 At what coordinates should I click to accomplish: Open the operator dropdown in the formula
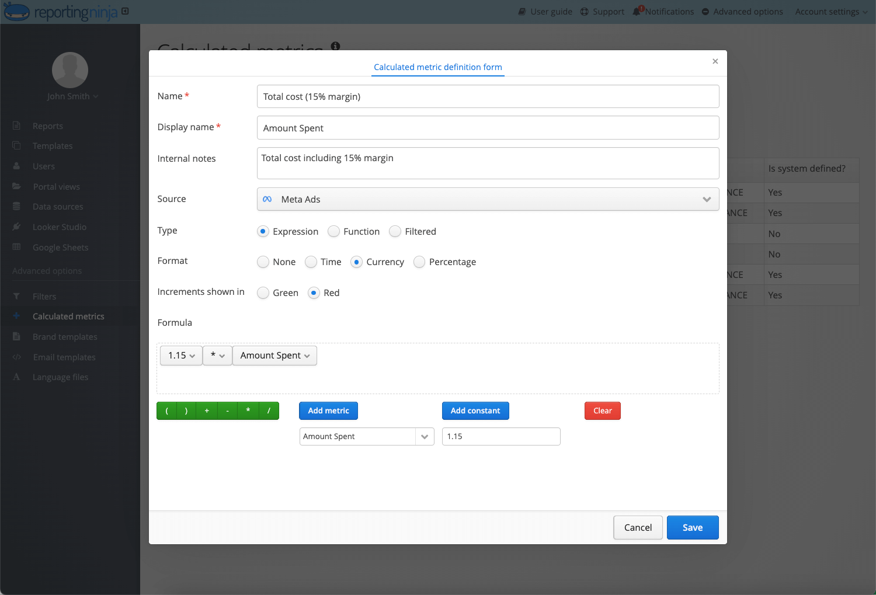pyautogui.click(x=217, y=355)
